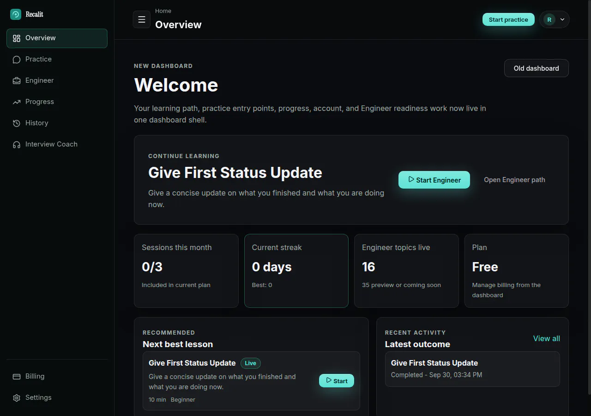
Task: Click the Overview grid icon in sidebar
Action: click(17, 38)
